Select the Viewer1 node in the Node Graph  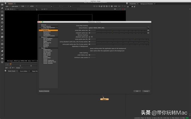[105, 99]
